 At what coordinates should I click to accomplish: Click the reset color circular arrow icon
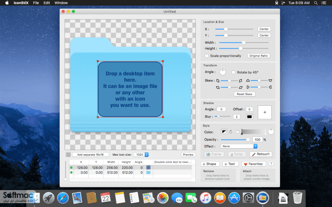[x=231, y=132]
